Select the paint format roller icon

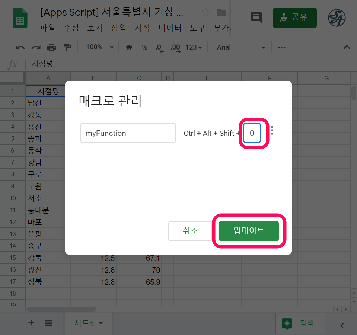67,47
